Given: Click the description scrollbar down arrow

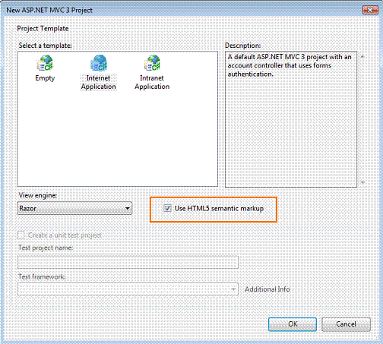Looking at the screenshot, I should point(362,182).
